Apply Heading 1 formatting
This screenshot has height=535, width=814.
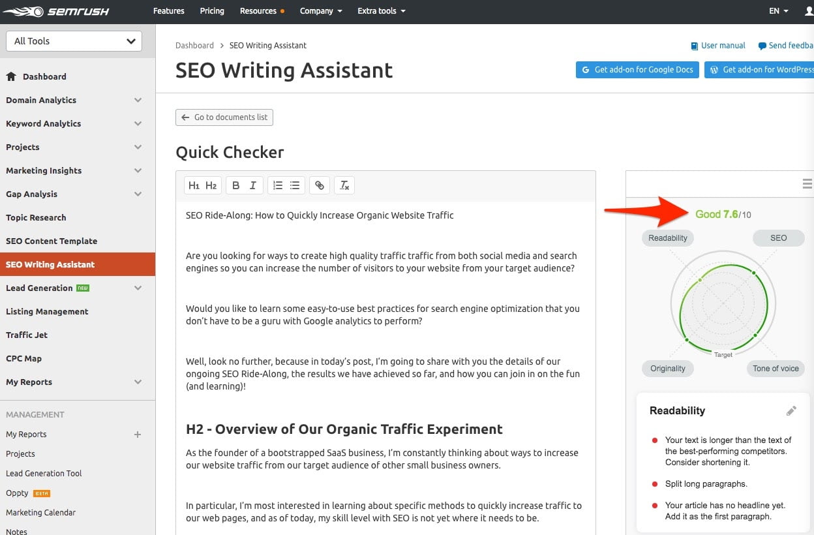point(194,185)
